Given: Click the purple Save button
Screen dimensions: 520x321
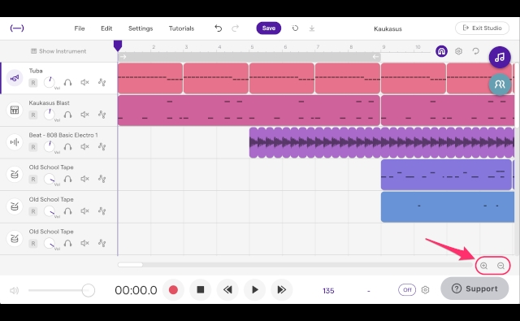Looking at the screenshot, I should tap(269, 28).
